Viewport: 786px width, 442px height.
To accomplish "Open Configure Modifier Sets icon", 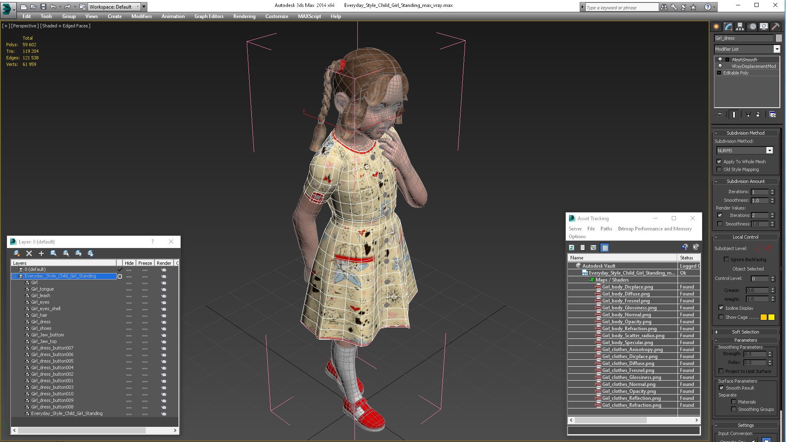I will 772,115.
